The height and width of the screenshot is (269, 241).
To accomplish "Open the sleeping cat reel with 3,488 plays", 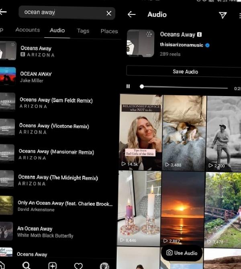I will coord(184,133).
